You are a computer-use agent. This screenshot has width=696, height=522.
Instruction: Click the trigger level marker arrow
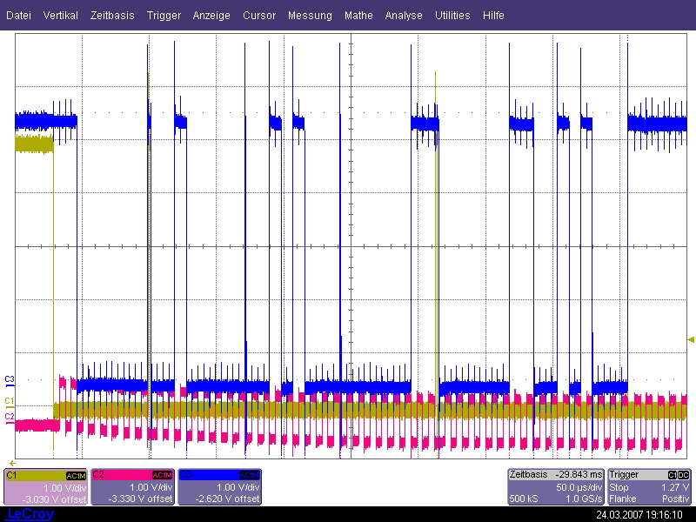click(x=691, y=340)
